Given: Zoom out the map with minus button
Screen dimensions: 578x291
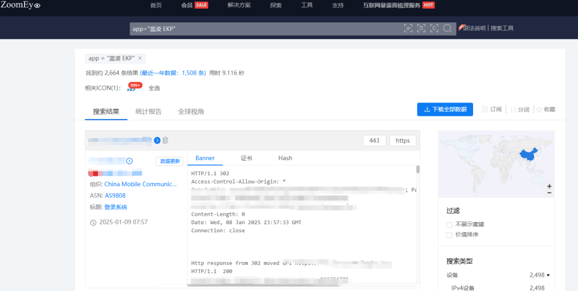Looking at the screenshot, I should 549,192.
